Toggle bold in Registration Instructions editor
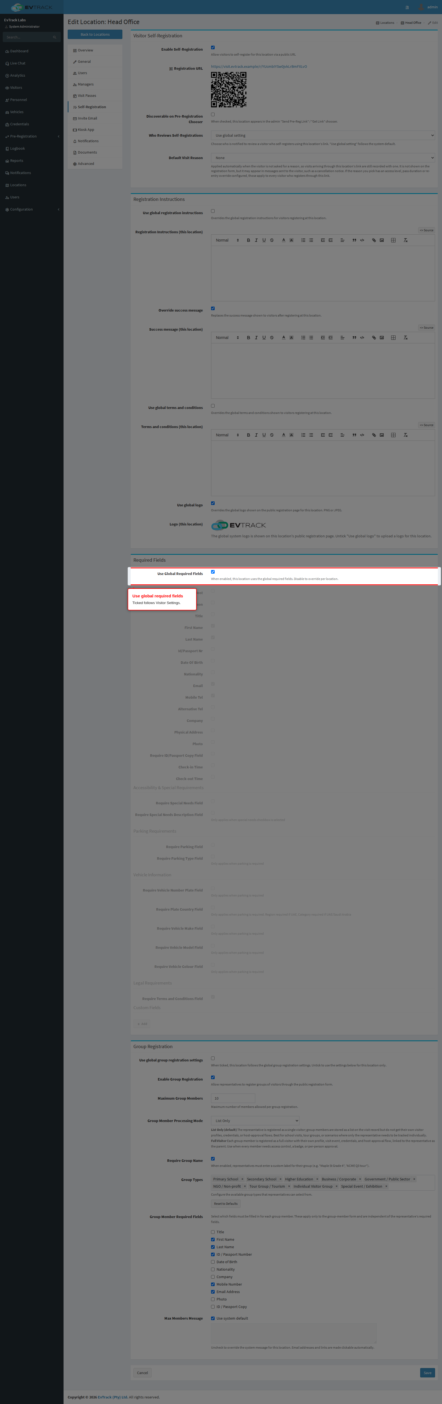Viewport: 442px width, 1404px height. pyautogui.click(x=248, y=240)
